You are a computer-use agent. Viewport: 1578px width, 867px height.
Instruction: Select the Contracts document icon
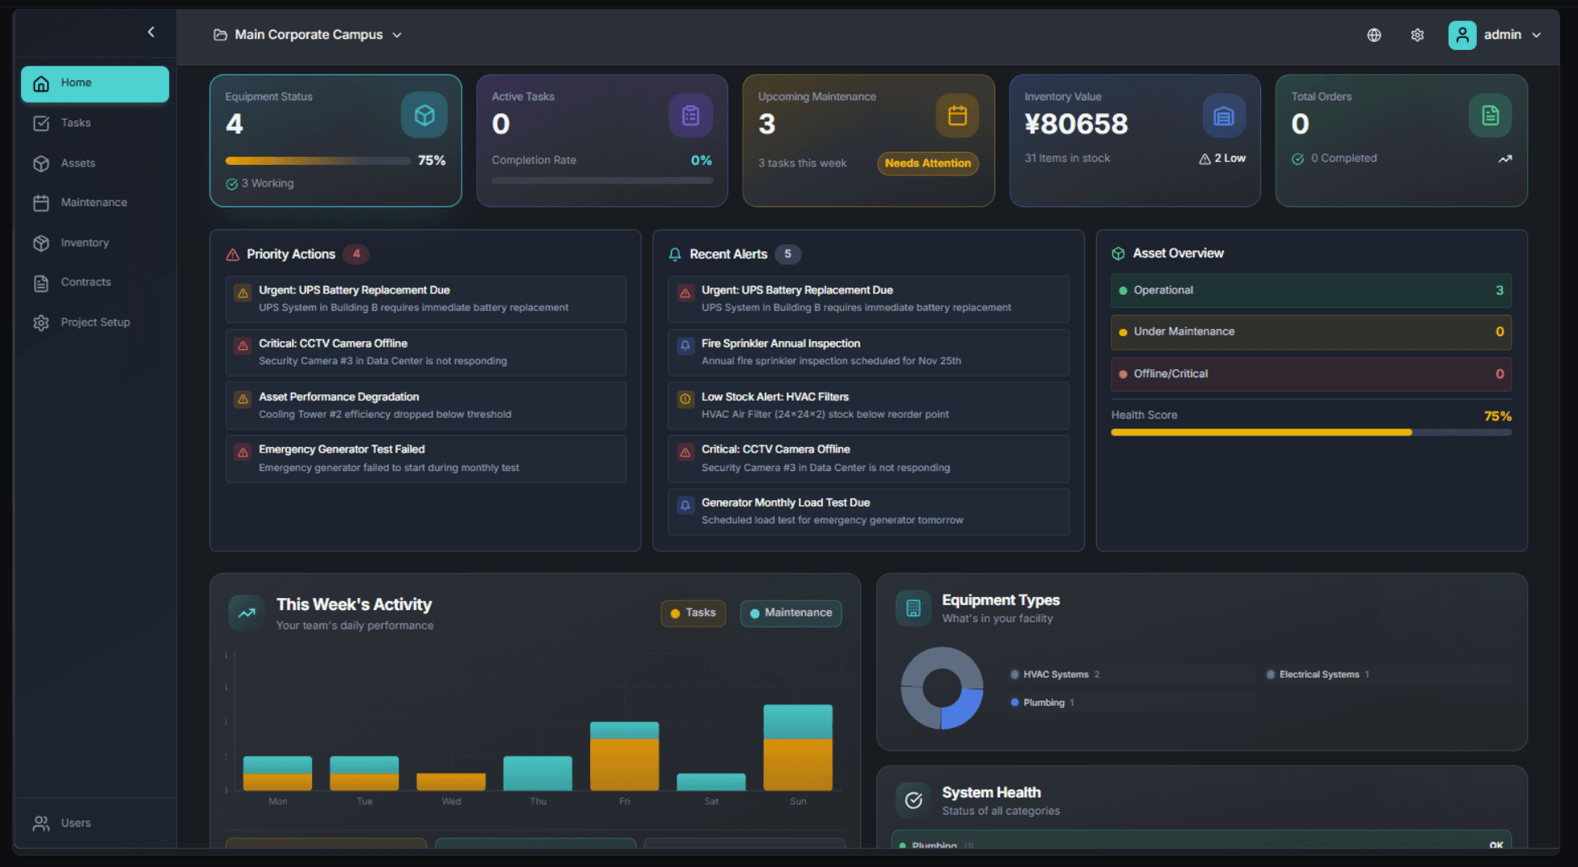tap(41, 282)
